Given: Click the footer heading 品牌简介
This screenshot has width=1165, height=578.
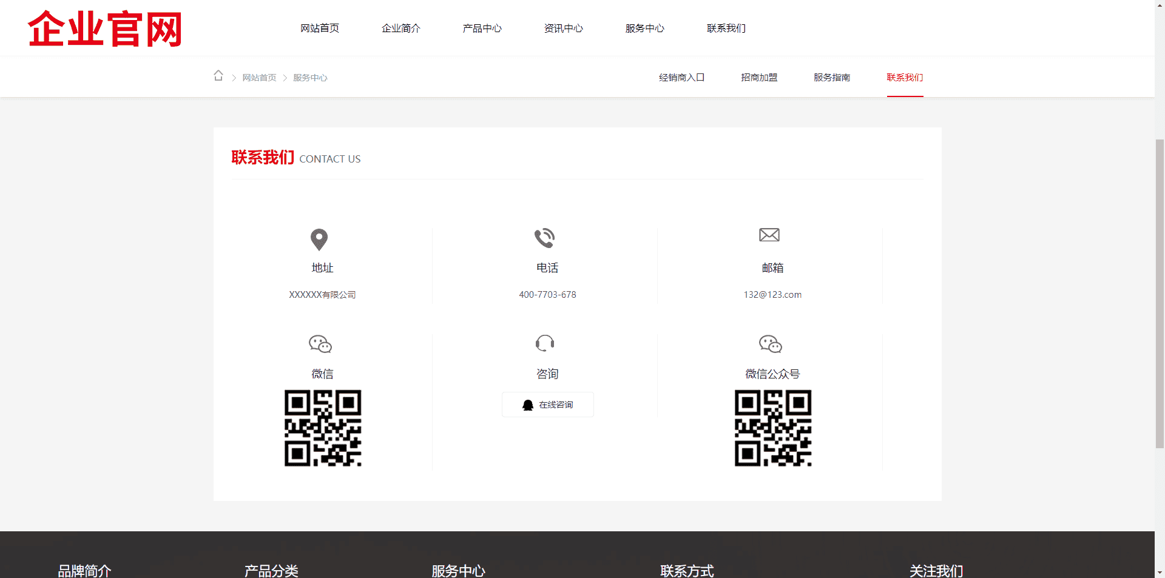Looking at the screenshot, I should (84, 571).
